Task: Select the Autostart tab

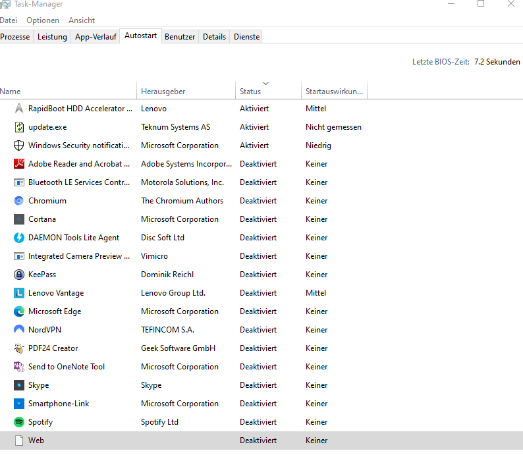Action: pos(140,36)
